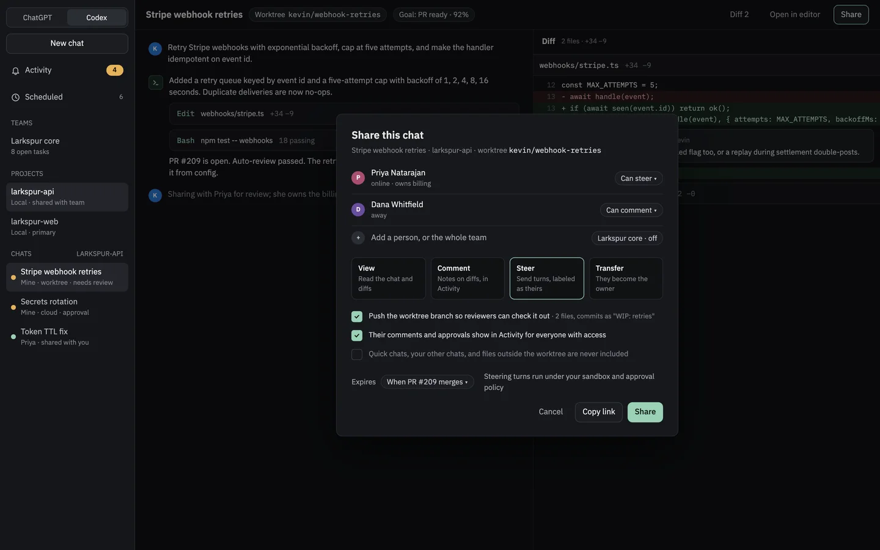Click the LARKSPUR-API label beside CHATS
Viewport: 880px width, 550px height.
pos(100,254)
